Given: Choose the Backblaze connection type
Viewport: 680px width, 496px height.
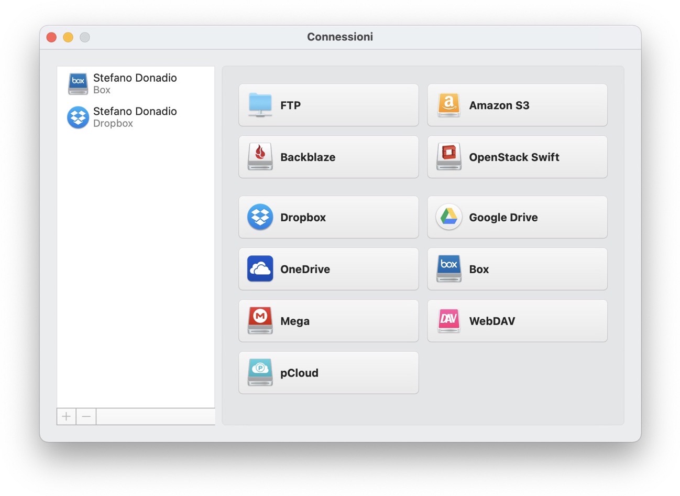Looking at the screenshot, I should click(x=328, y=157).
